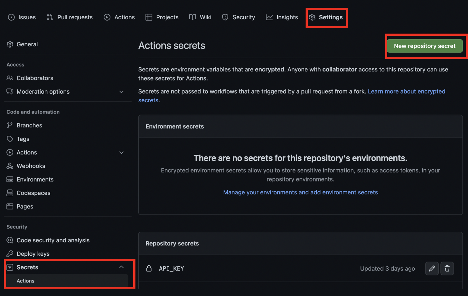The width and height of the screenshot is (468, 296).
Task: Open the Projects board icon
Action: (x=149, y=17)
